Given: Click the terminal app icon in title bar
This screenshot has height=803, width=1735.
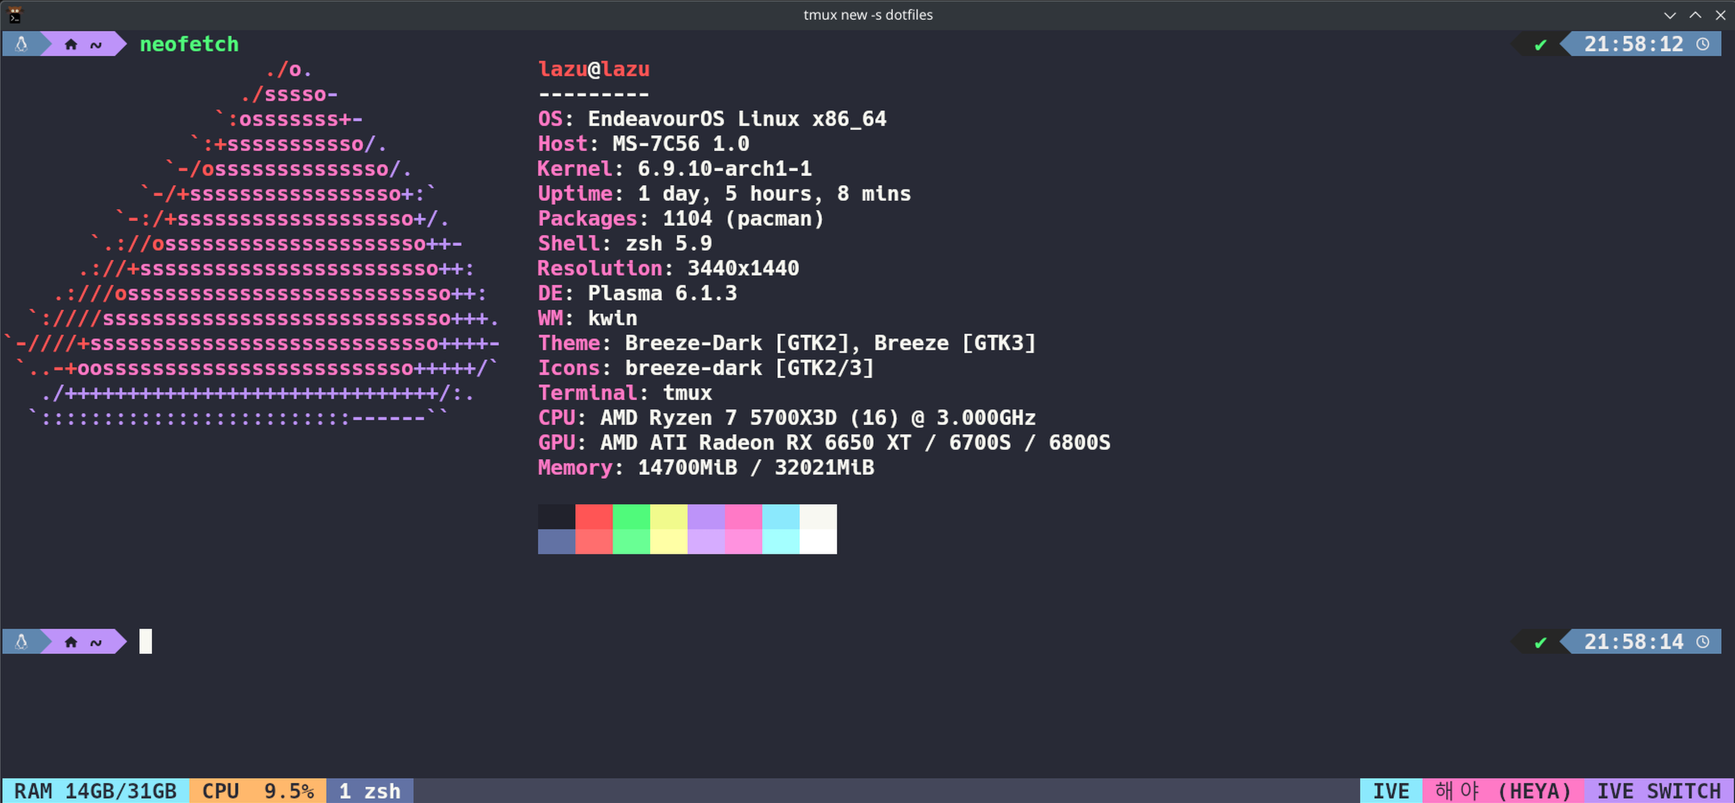Looking at the screenshot, I should (14, 14).
